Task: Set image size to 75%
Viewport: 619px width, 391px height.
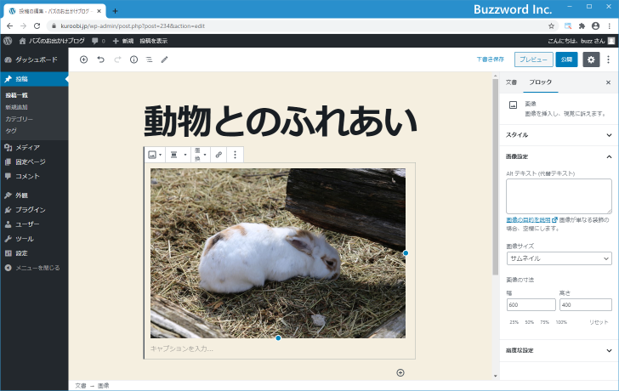Action: coord(545,322)
